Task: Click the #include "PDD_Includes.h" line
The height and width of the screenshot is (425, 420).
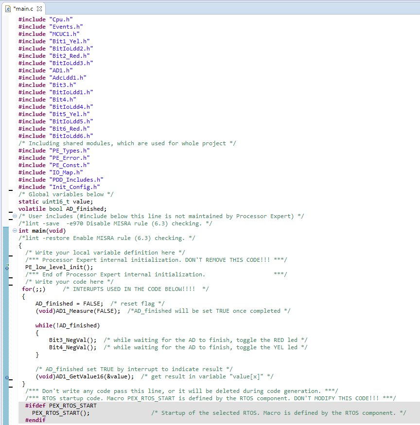Action: [x=61, y=180]
